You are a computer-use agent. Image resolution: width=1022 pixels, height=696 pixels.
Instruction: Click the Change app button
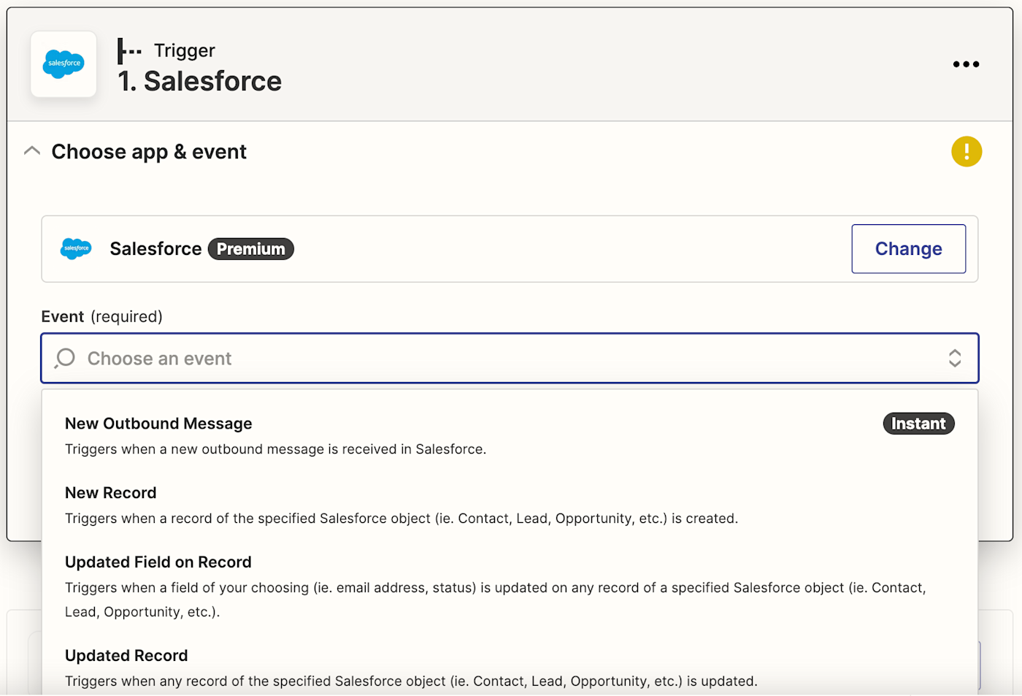pos(908,249)
